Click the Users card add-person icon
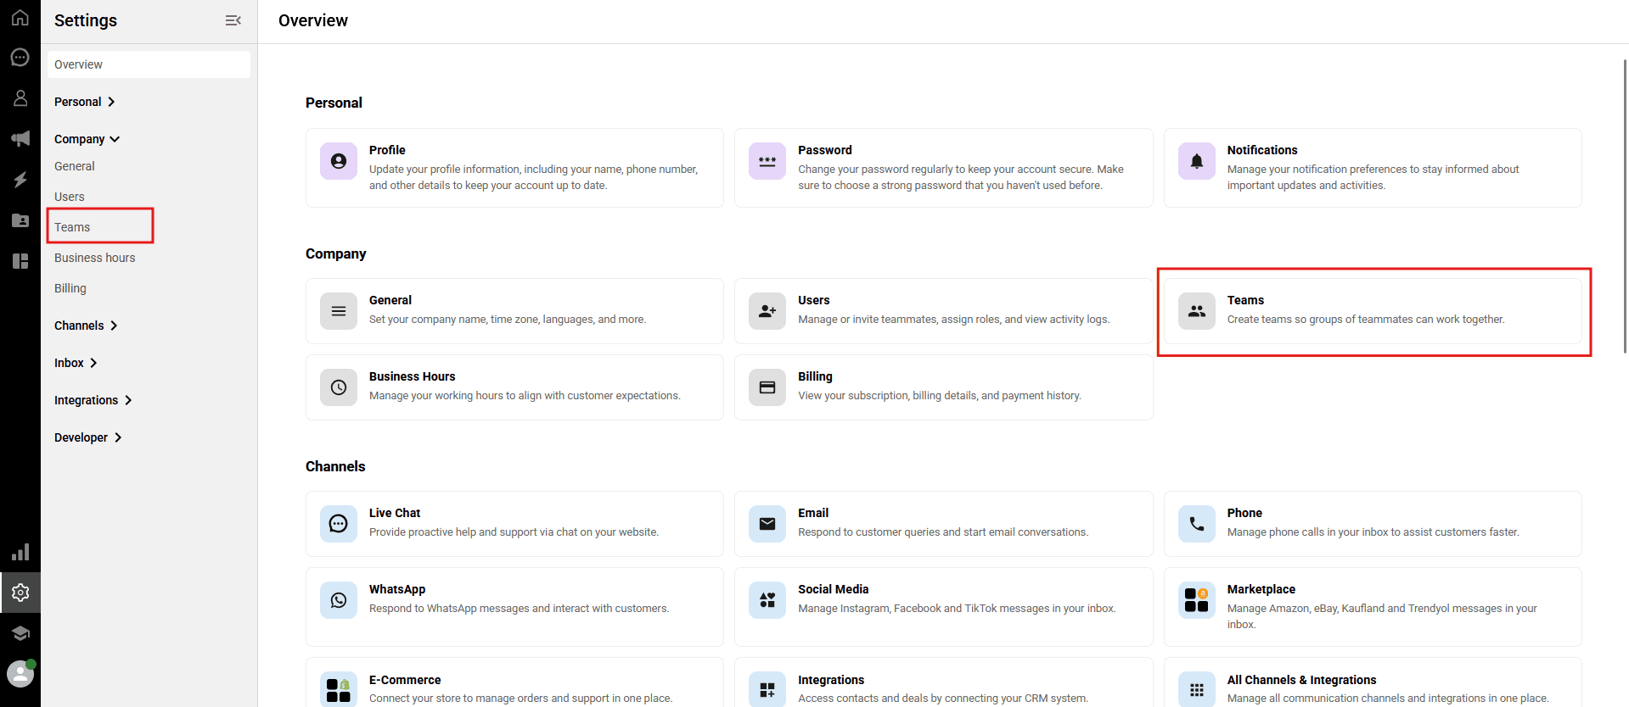The image size is (1629, 707). pyautogui.click(x=767, y=311)
